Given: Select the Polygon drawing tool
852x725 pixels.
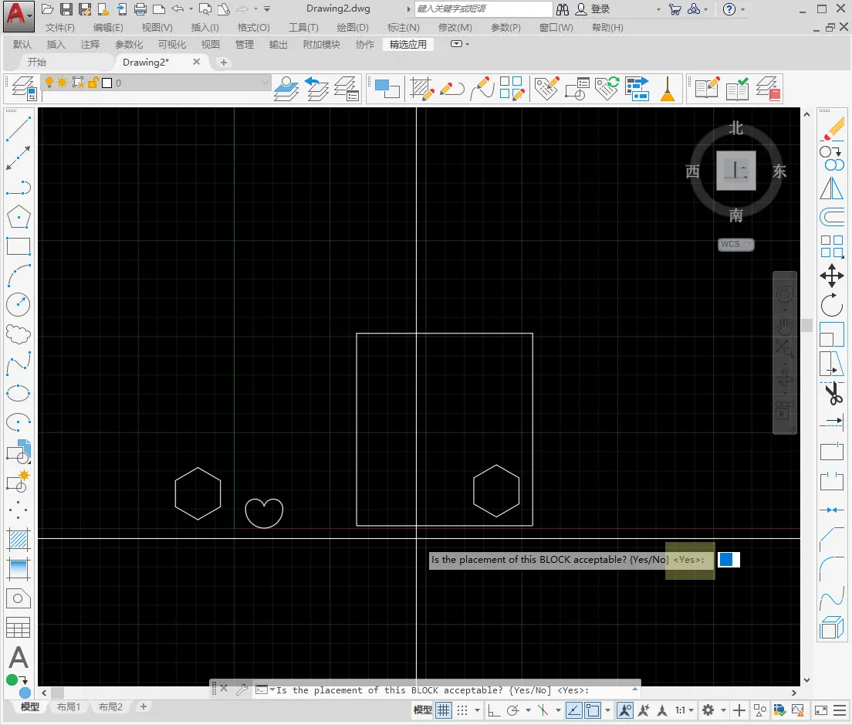Looking at the screenshot, I should [x=18, y=217].
